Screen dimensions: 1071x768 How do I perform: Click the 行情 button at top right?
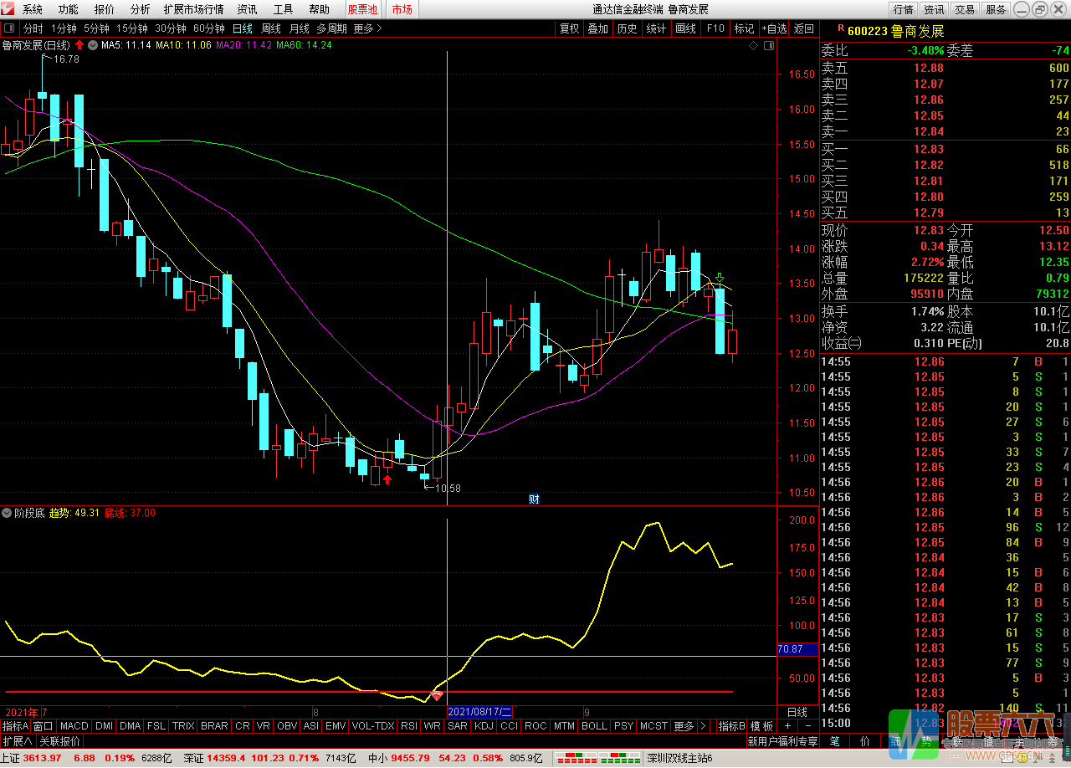[904, 9]
